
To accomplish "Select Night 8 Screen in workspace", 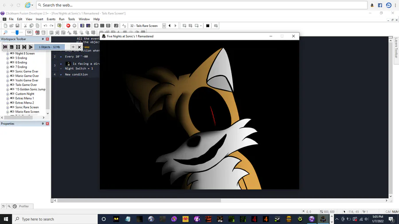I will (x=25, y=53).
